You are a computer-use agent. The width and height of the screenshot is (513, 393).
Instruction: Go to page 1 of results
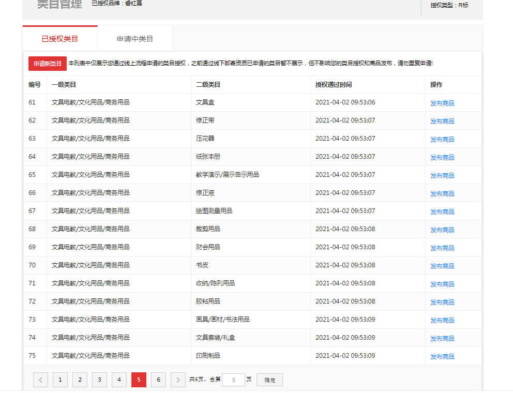60,380
